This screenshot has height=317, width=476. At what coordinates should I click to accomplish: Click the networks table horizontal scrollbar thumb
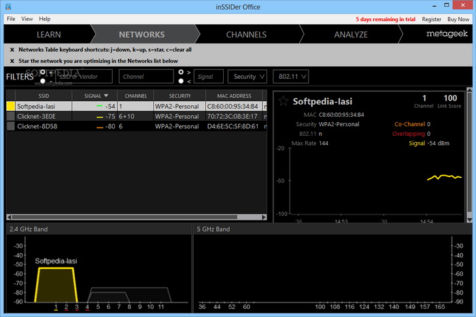coord(124,217)
